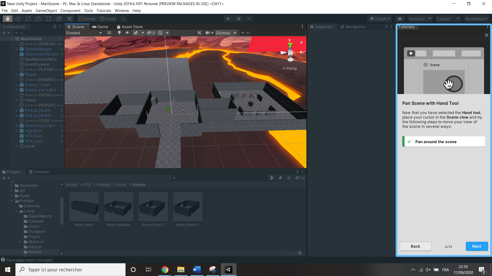Toggle scene effects icon
This screenshot has width=492, height=276.
136,33
